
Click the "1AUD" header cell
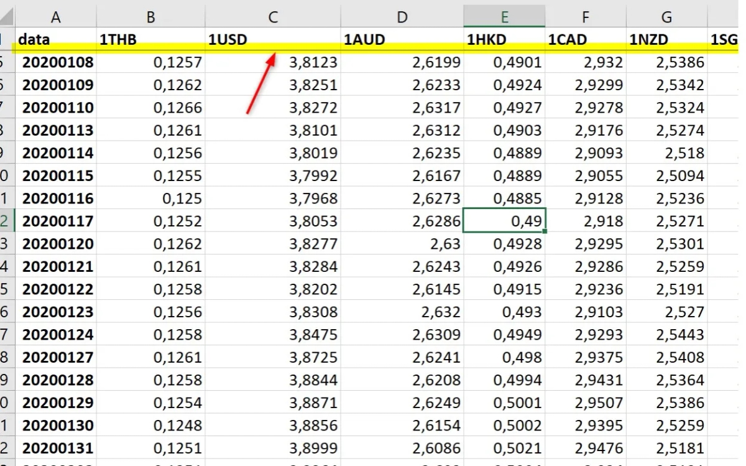(x=402, y=40)
